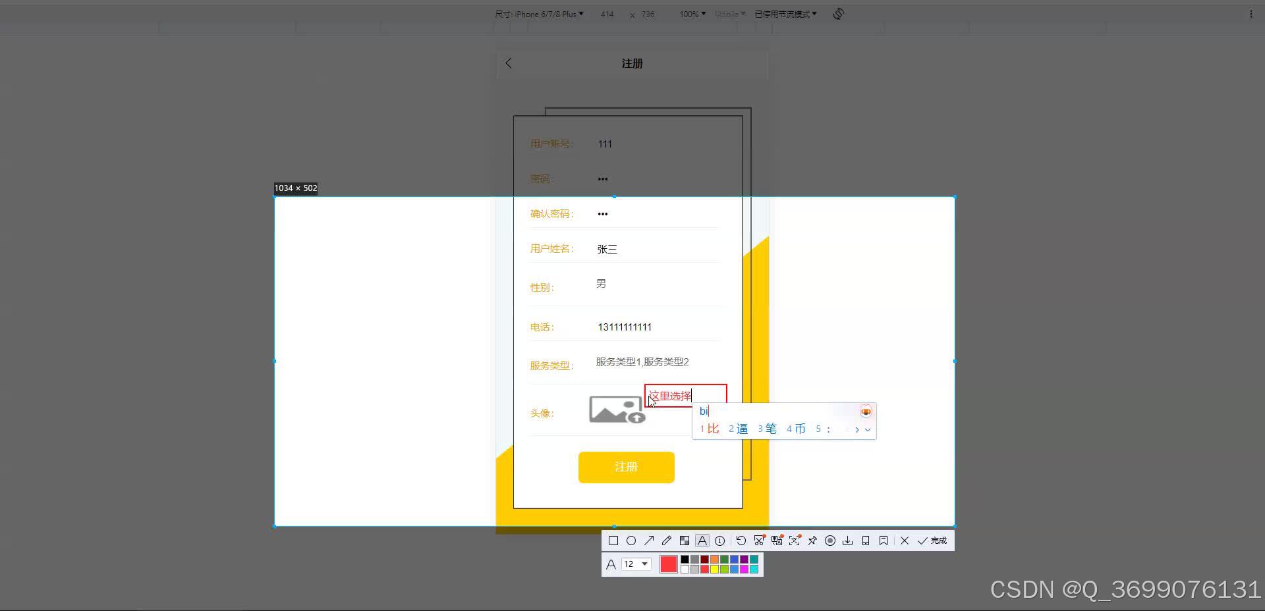Click the avatar image upload placeholder
The width and height of the screenshot is (1265, 611).
616,409
